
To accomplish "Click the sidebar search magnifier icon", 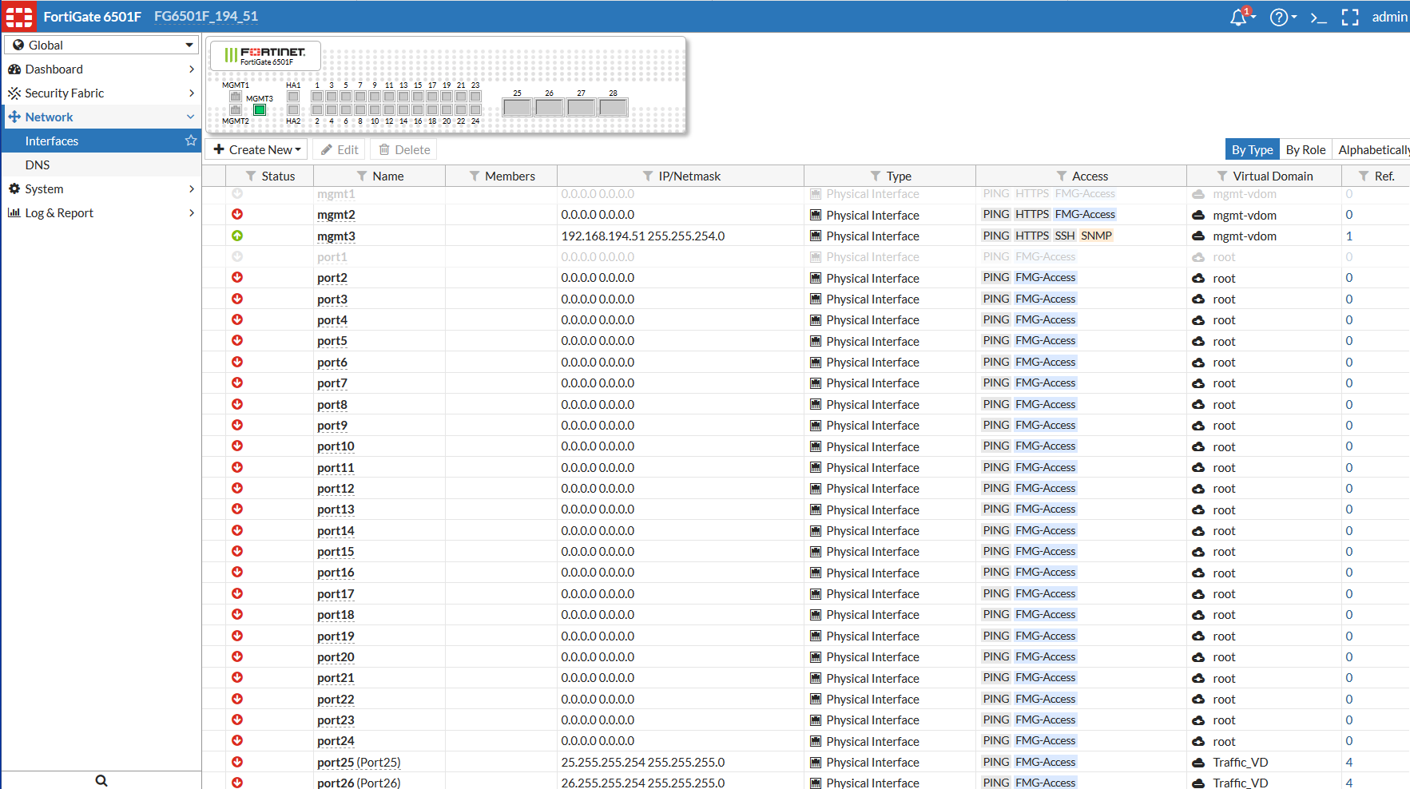I will [x=101, y=780].
